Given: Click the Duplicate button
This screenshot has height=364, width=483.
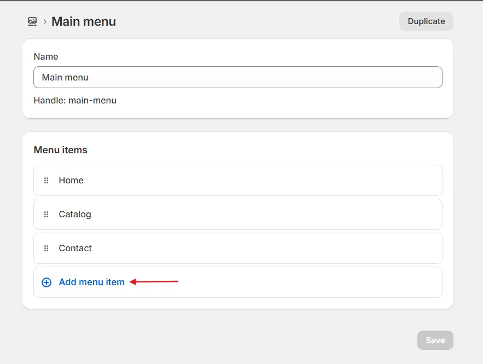Looking at the screenshot, I should [x=426, y=21].
